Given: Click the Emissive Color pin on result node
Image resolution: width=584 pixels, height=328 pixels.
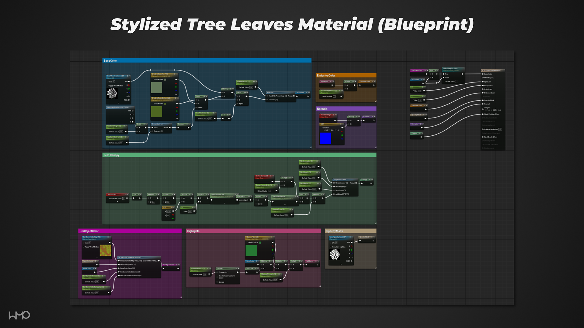Looking at the screenshot, I should [x=483, y=93].
